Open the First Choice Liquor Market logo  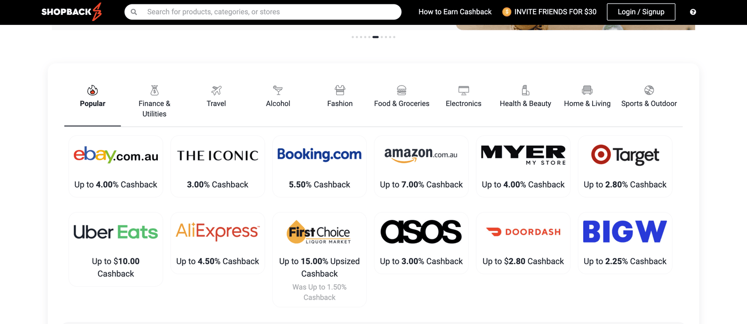pos(319,232)
